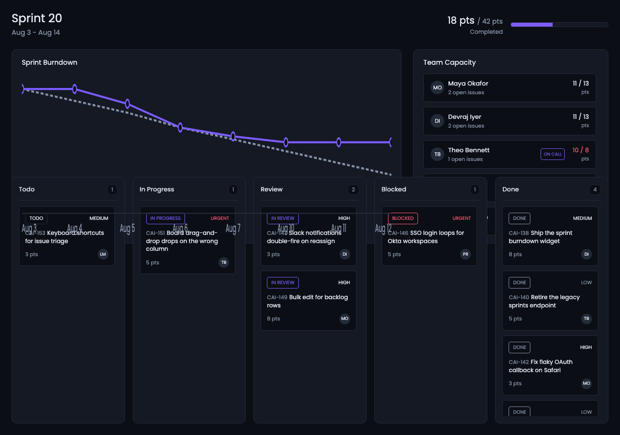
Task: Select the Aug 5 point on the burndown line
Action: tap(127, 103)
